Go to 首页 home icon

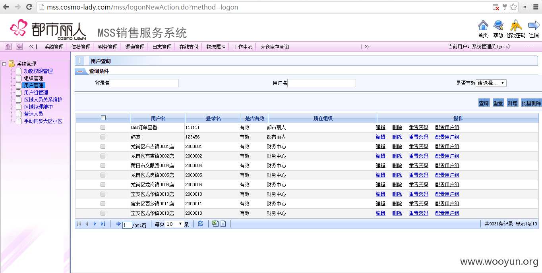pos(483,26)
